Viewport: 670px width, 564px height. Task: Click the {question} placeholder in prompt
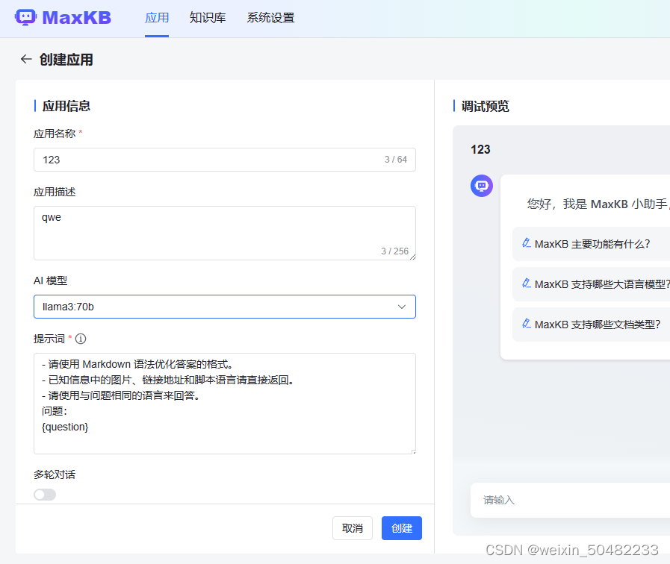65,427
